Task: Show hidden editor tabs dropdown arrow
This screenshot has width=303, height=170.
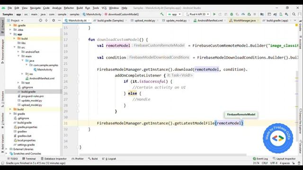Action: click(x=295, y=20)
